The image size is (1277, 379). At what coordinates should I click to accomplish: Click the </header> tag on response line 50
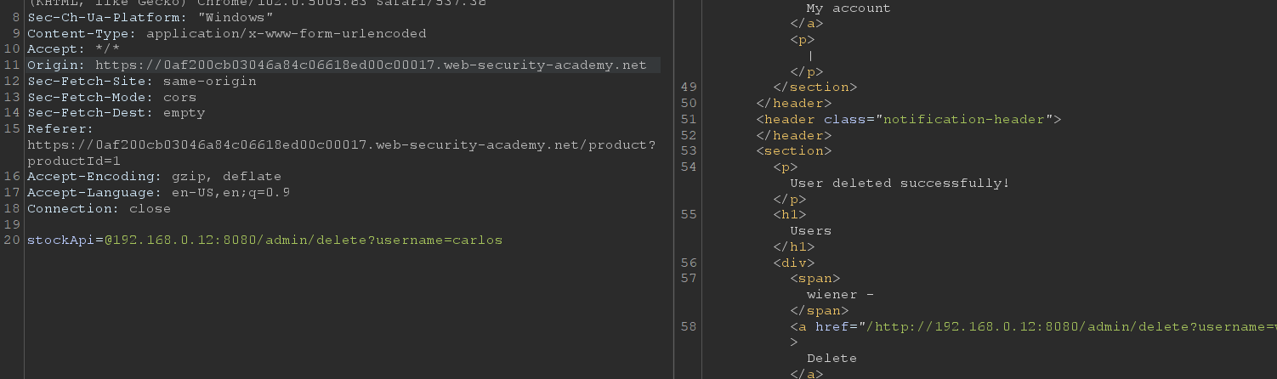coord(794,104)
